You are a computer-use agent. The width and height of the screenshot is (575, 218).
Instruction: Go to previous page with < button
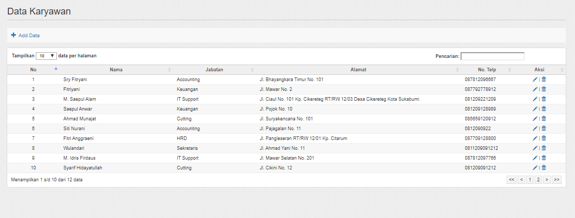click(521, 180)
